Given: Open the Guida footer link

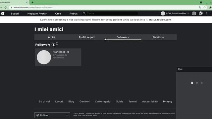Looking at the screenshot, I should [x=119, y=101].
